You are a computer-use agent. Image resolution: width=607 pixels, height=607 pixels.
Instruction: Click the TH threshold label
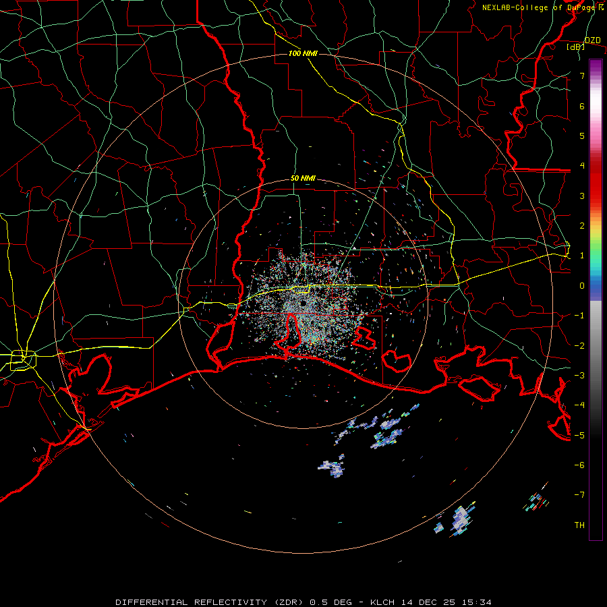click(579, 525)
